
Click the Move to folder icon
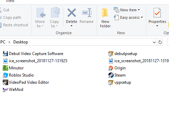[41, 13]
